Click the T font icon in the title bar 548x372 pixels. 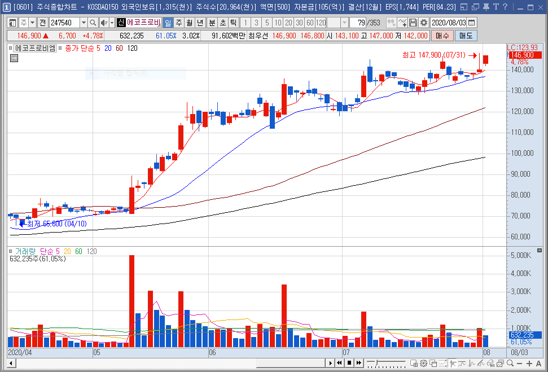point(496,7)
